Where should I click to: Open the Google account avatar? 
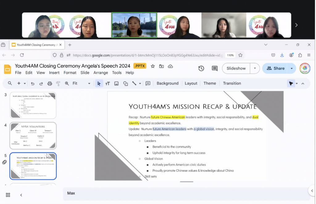click(305, 69)
